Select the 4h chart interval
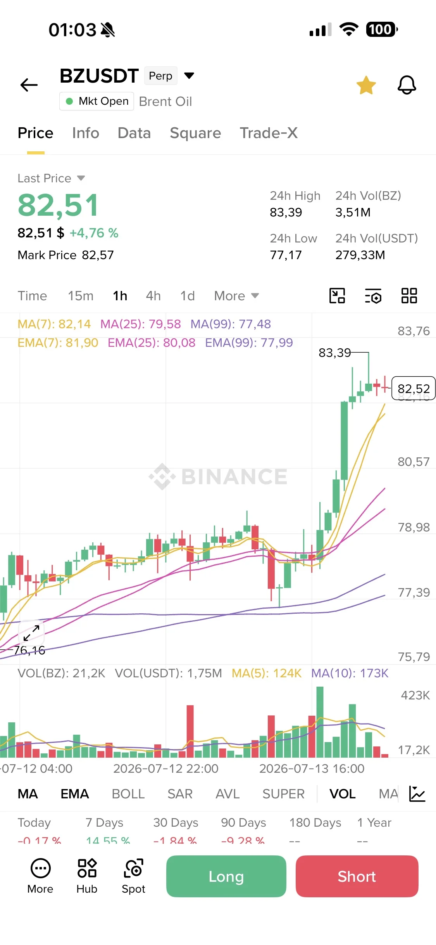 tap(153, 296)
